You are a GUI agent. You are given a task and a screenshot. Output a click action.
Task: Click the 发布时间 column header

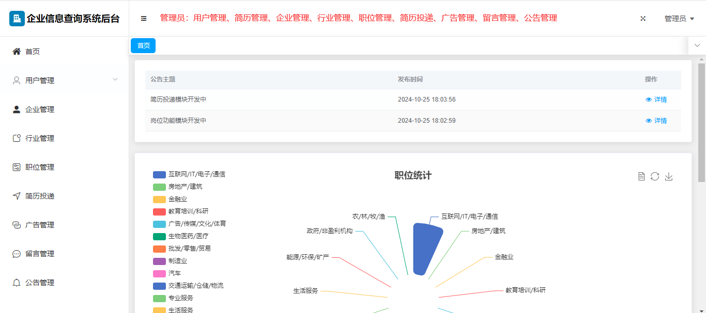click(410, 79)
